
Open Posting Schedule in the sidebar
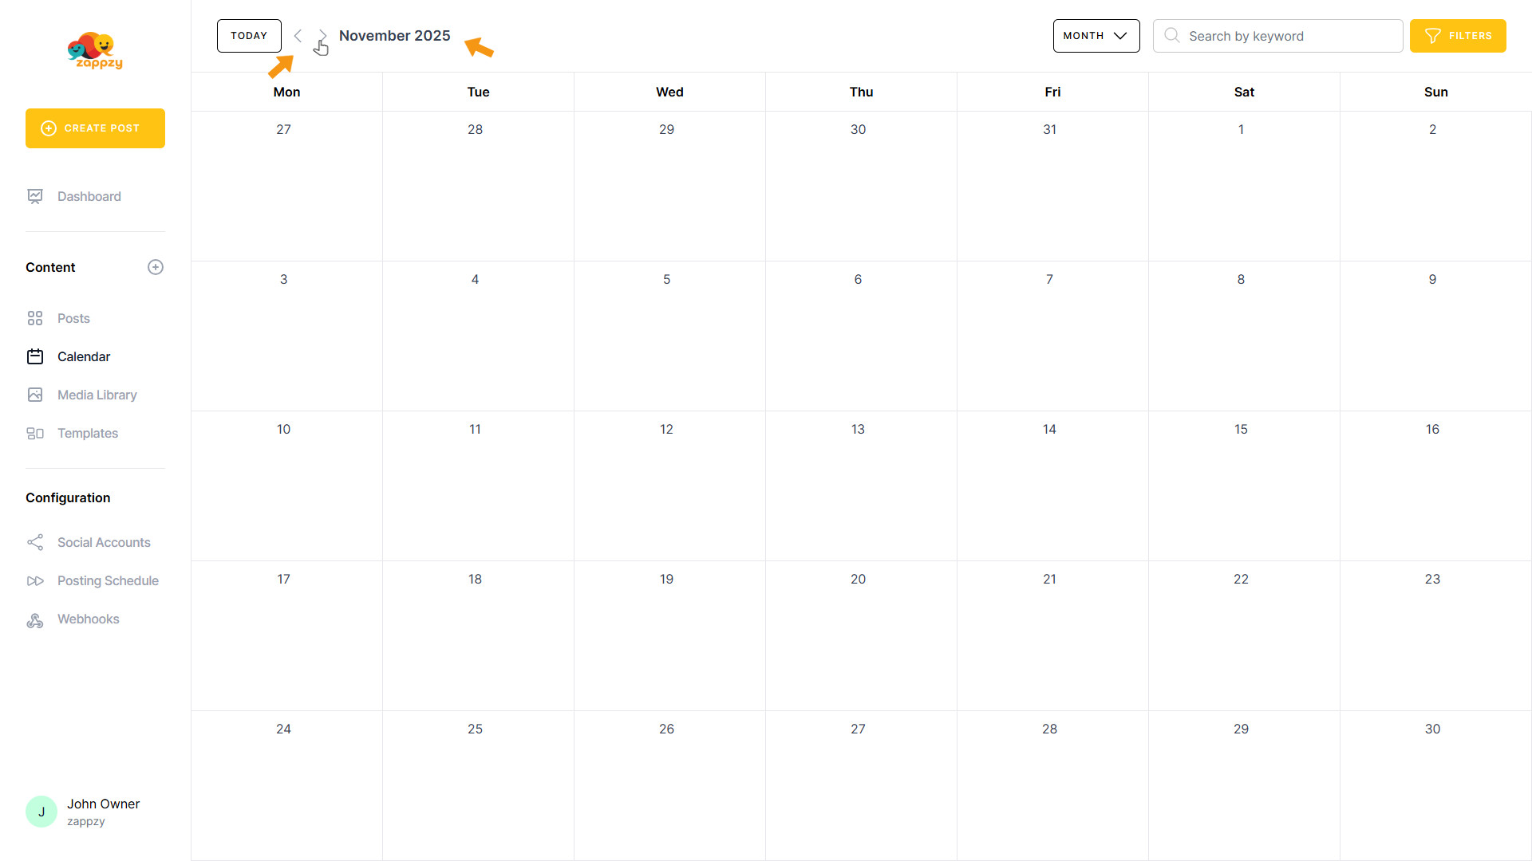pyautogui.click(x=108, y=580)
